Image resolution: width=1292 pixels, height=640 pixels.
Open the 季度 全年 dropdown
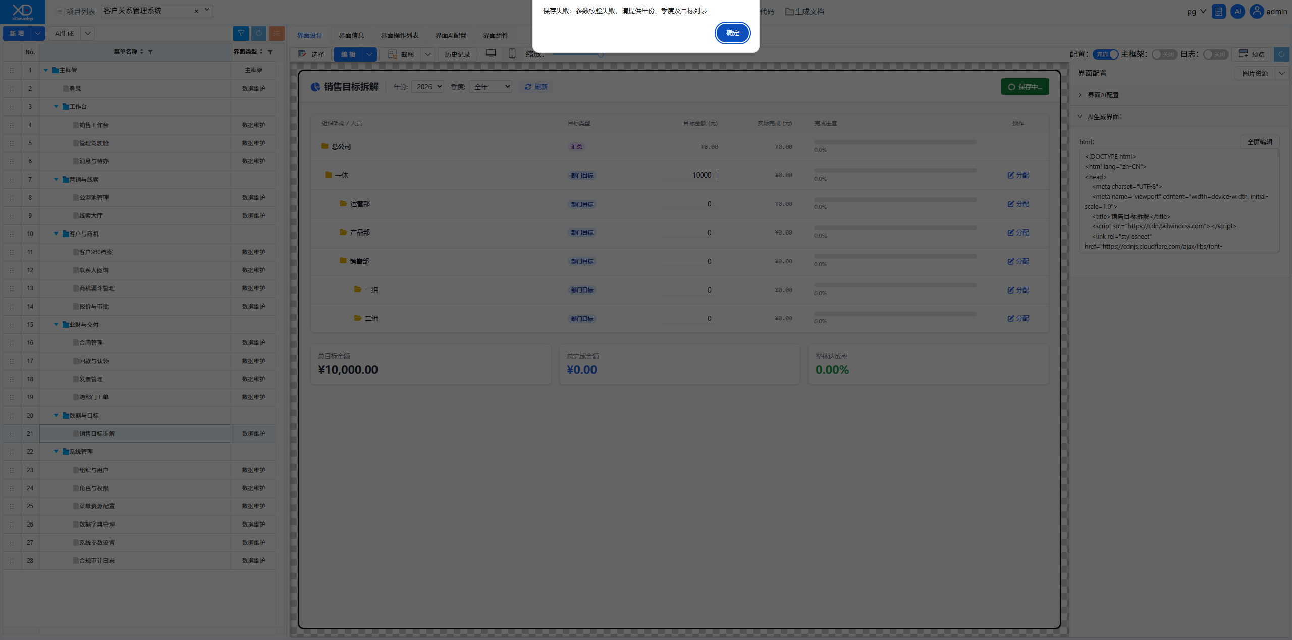click(x=491, y=87)
